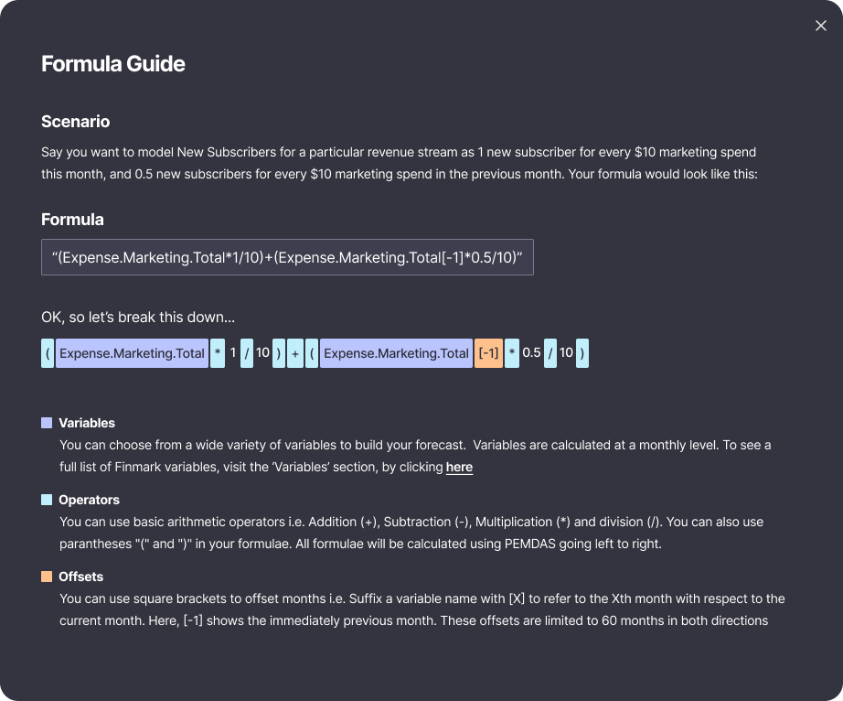Screen dimensions: 843x701
Task: Select the orange [-1] offset token
Action: 488,353
